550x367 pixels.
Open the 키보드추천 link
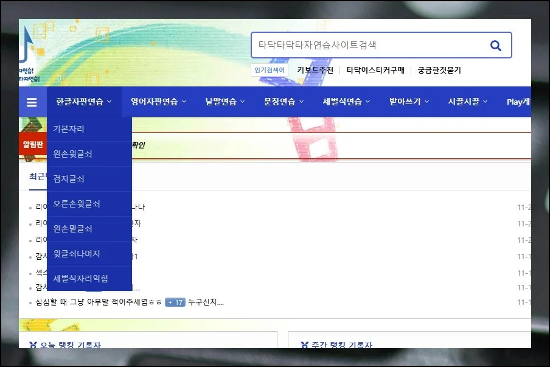314,70
